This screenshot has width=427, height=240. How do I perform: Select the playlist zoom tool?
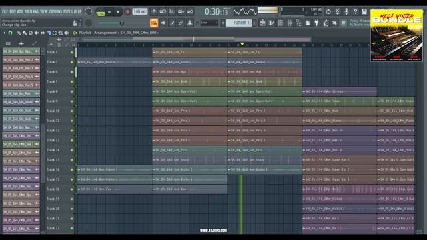point(61,33)
